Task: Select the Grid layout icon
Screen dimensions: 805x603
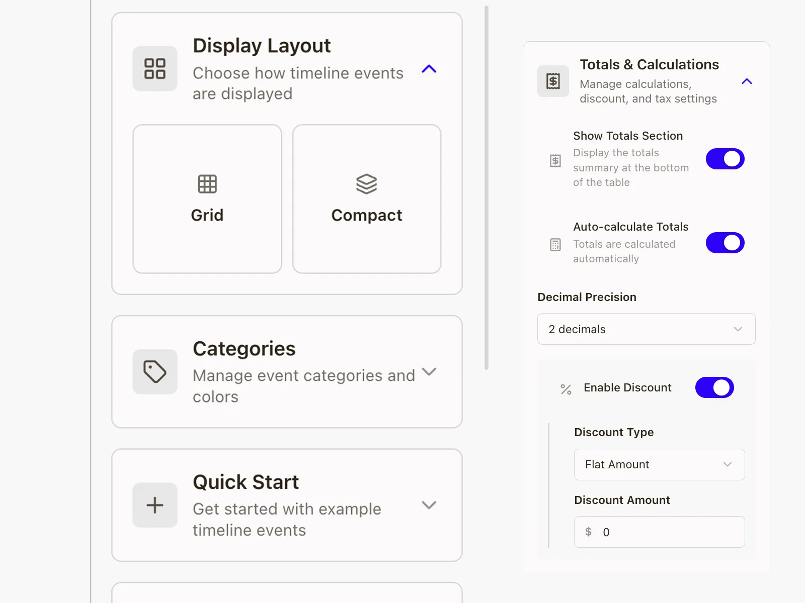Action: click(206, 183)
